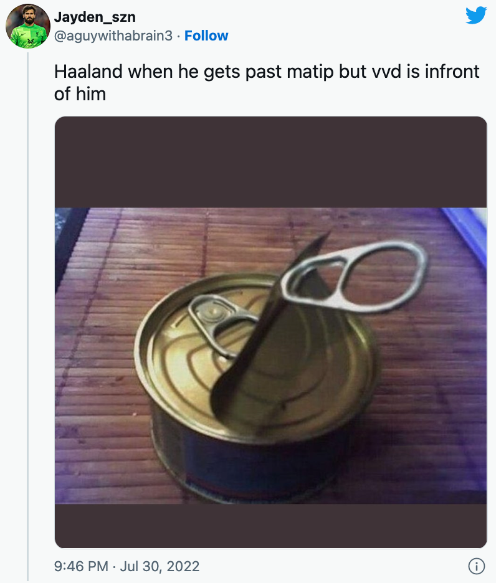Click the dark band above the photo
The image size is (496, 583).
pos(270,162)
